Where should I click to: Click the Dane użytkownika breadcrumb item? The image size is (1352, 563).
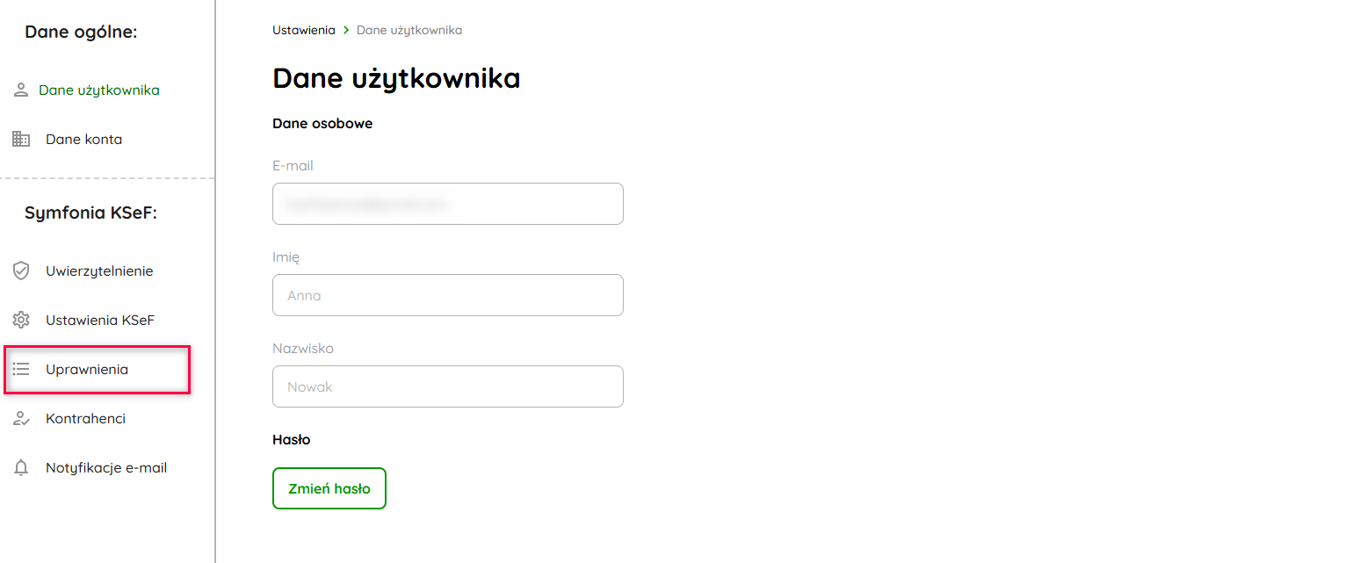tap(408, 30)
